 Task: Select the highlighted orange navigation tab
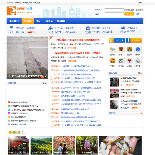[x=28, y=21]
